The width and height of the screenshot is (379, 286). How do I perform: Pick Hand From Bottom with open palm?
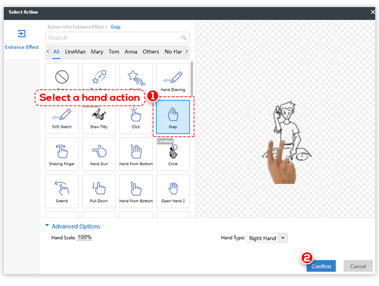click(x=136, y=154)
